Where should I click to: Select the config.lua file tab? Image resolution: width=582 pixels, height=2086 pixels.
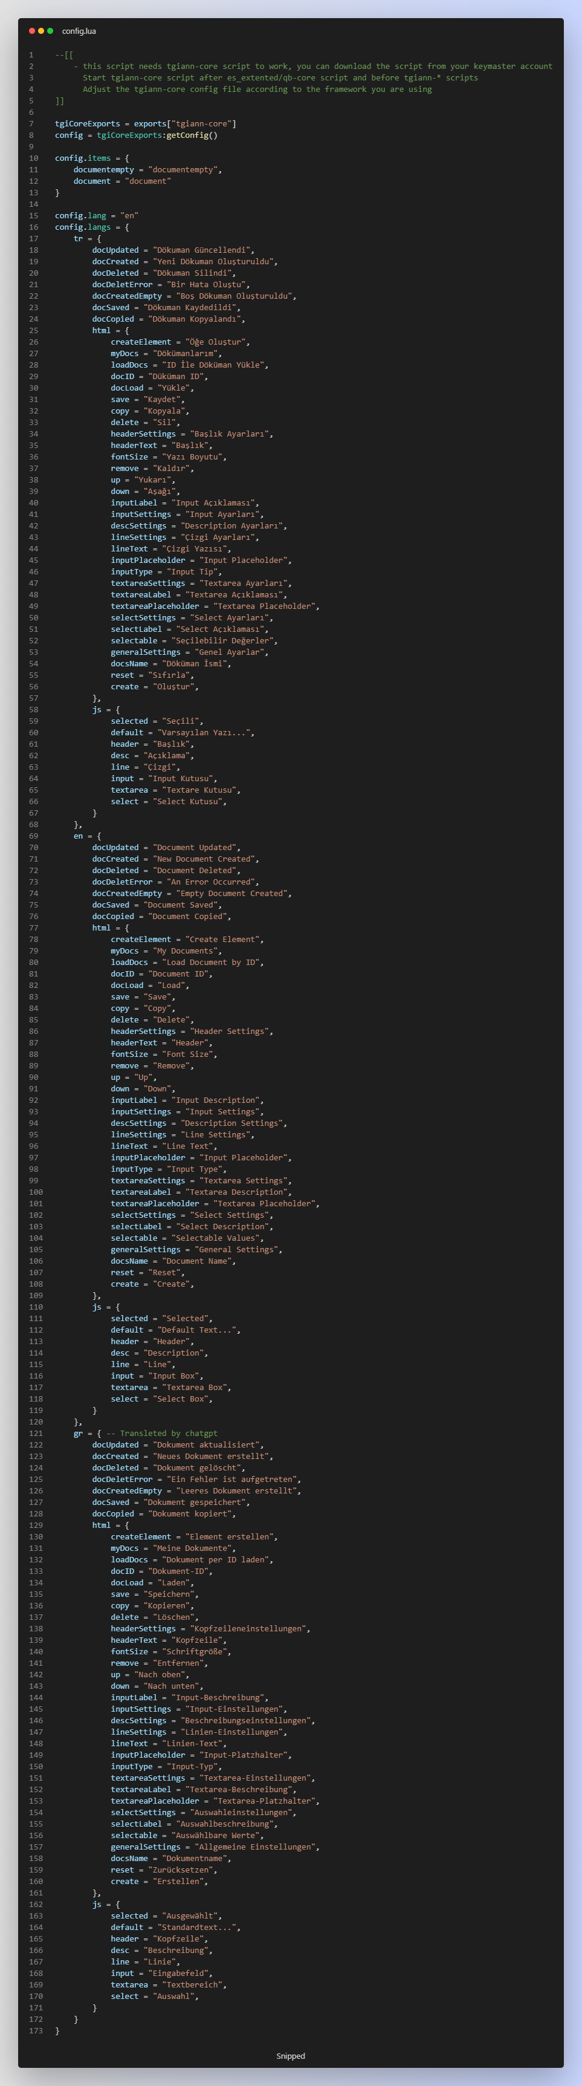pyautogui.click(x=79, y=31)
